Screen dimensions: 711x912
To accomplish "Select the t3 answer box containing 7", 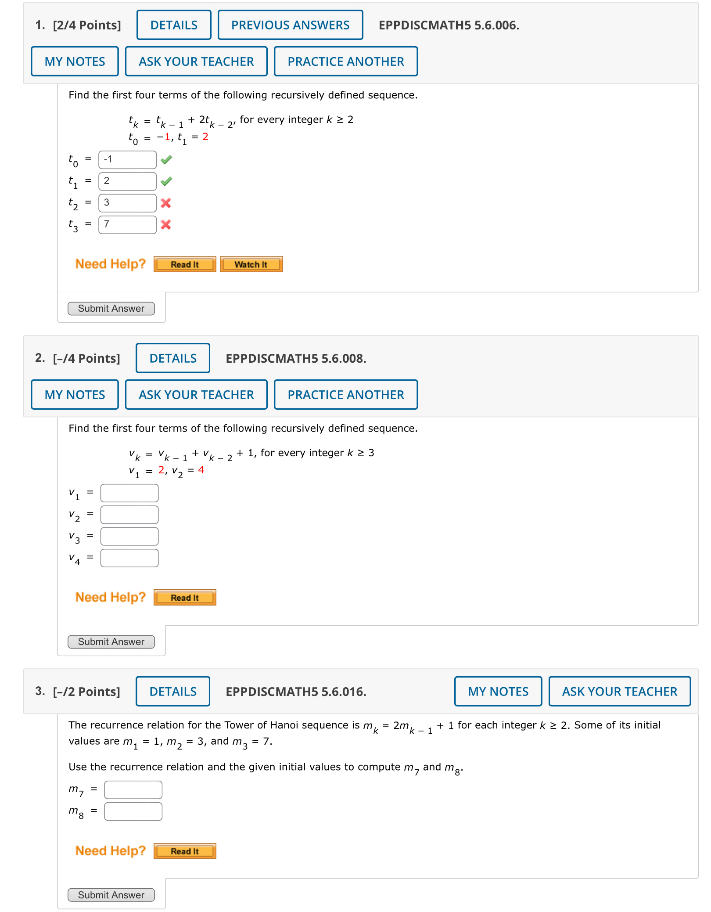I will coord(127,224).
